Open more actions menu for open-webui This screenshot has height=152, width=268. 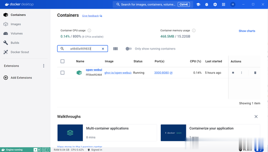pyautogui.click(x=241, y=73)
